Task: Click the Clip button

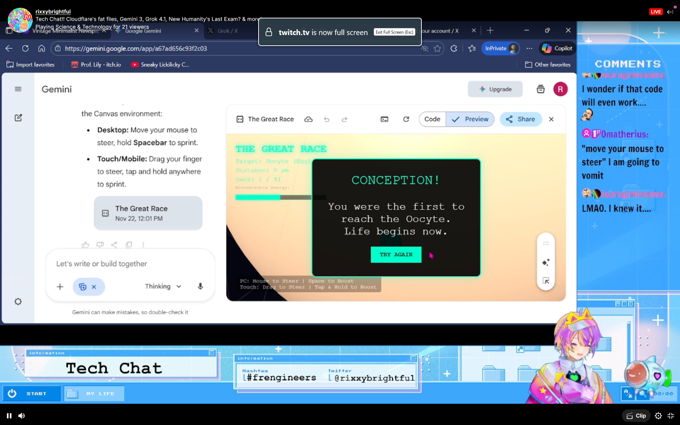Action: pyautogui.click(x=636, y=416)
